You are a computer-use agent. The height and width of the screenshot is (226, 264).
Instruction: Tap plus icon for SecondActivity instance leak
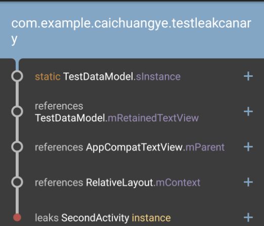[x=248, y=217]
